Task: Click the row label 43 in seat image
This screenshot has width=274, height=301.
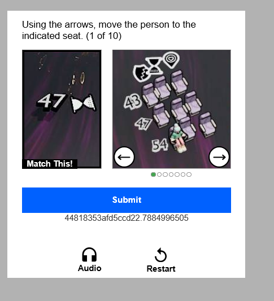Action: (x=133, y=102)
